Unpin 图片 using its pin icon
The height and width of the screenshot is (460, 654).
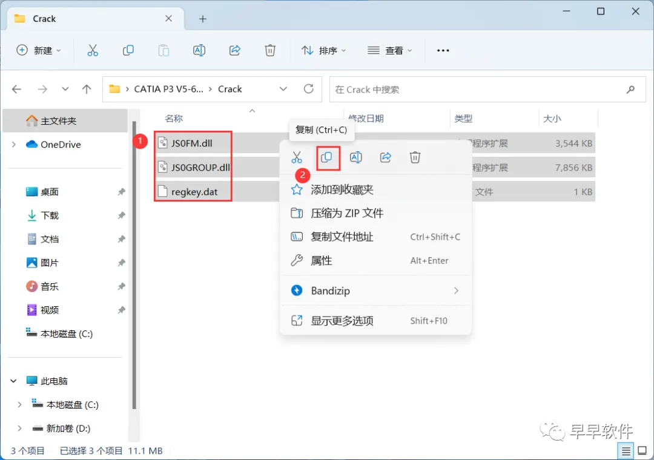pos(121,263)
